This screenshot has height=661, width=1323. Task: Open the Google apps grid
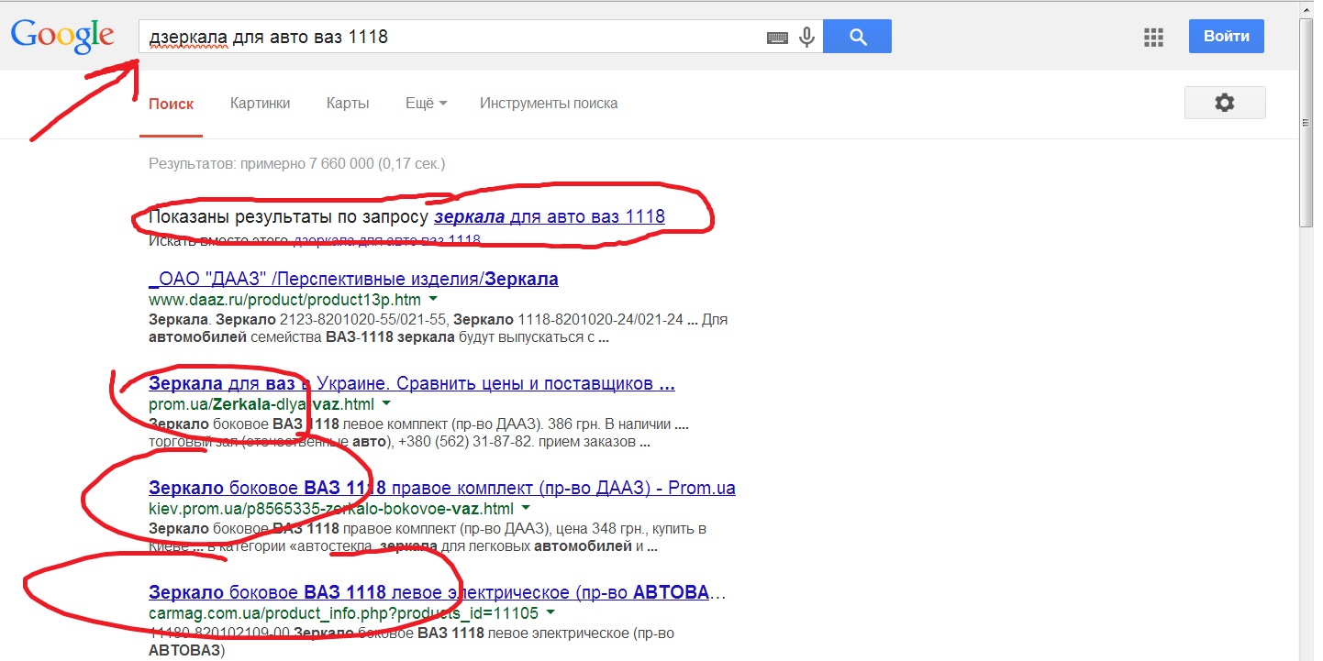tap(1153, 38)
